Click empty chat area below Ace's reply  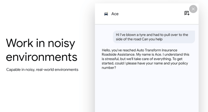147,92
